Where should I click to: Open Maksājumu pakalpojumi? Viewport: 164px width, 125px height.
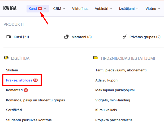(115, 90)
